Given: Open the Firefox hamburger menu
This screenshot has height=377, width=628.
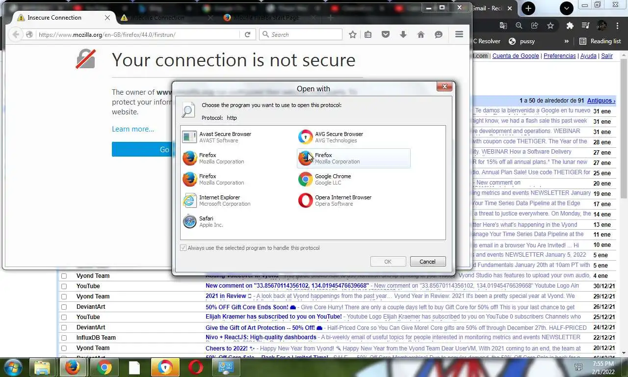Looking at the screenshot, I should 459,34.
